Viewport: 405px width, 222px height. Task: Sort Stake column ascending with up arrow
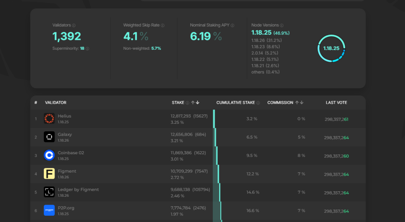click(193, 103)
